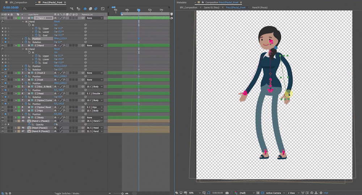The width and height of the screenshot is (362, 195).
Task: Click Toggle Switches / Modes button
Action: (x=67, y=194)
